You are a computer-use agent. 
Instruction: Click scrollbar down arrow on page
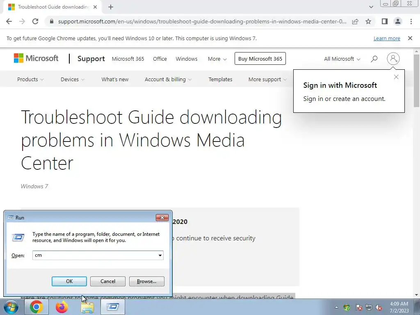tap(417, 295)
